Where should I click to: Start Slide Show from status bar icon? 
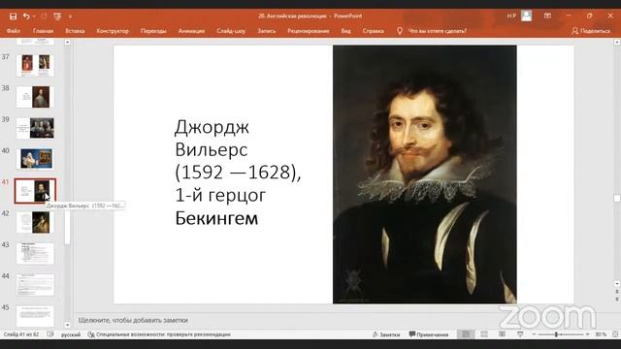tap(520, 334)
